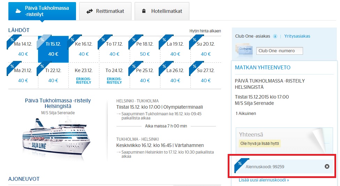Open the Yritysasiakas link

[x=297, y=36]
